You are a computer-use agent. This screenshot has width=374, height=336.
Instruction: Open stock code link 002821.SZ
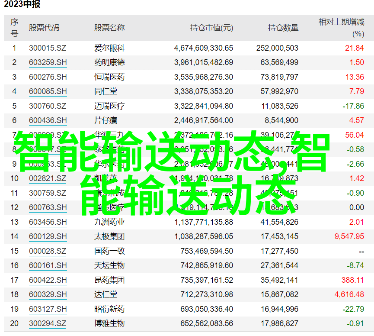(x=48, y=179)
